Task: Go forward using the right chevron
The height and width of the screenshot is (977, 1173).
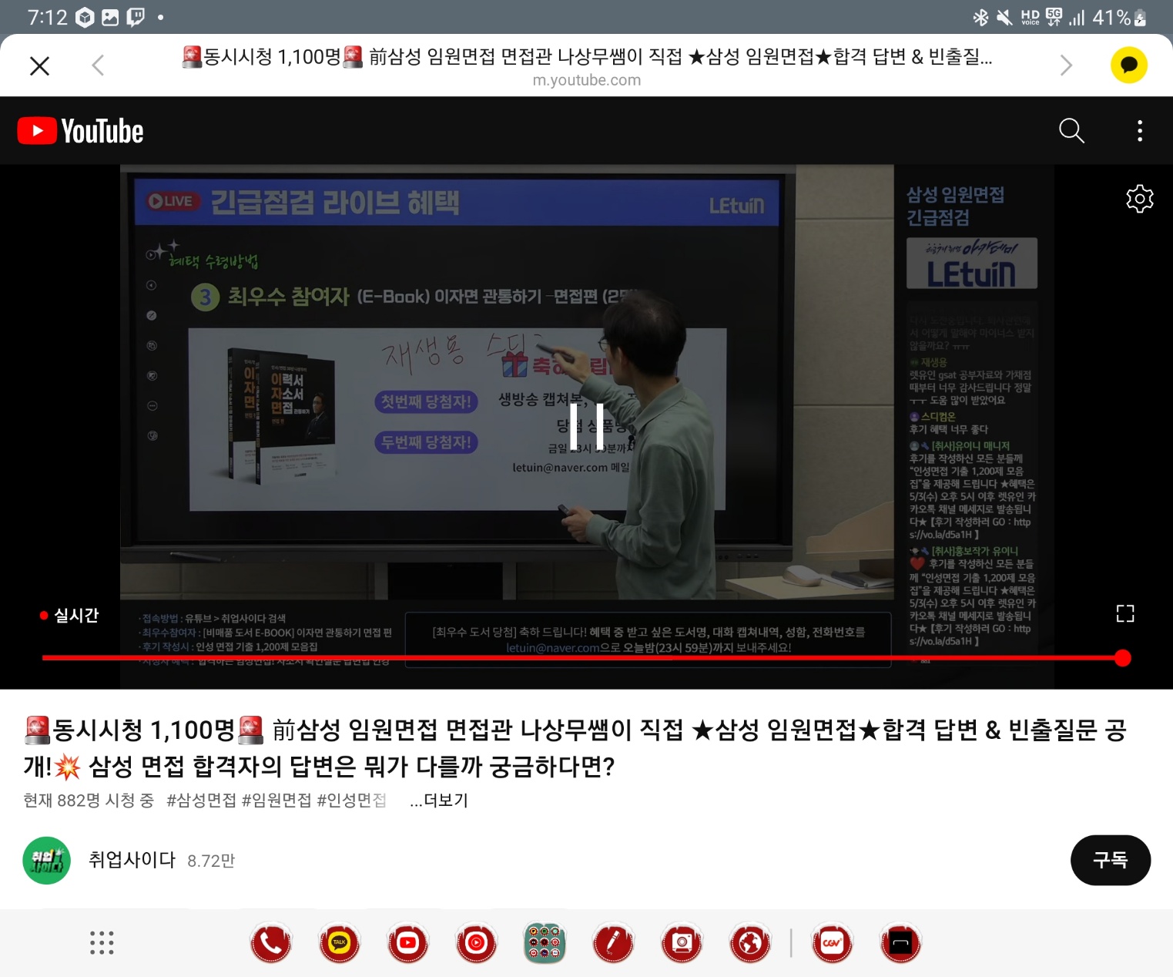Action: pyautogui.click(x=1066, y=65)
